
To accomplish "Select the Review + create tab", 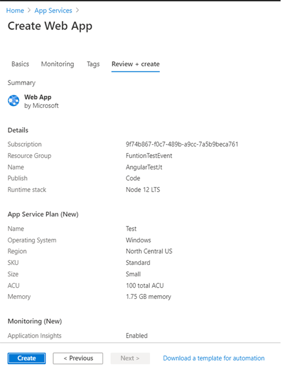I will click(135, 64).
